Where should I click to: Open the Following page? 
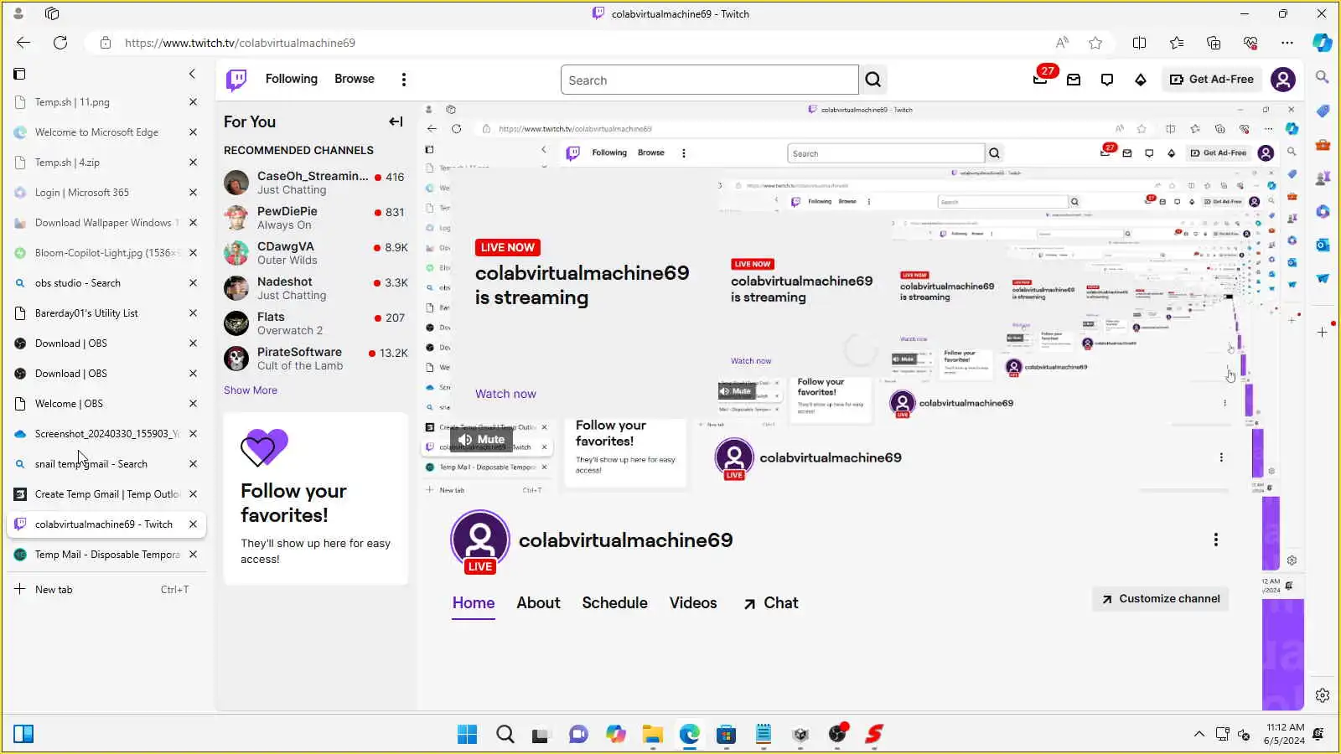(292, 79)
